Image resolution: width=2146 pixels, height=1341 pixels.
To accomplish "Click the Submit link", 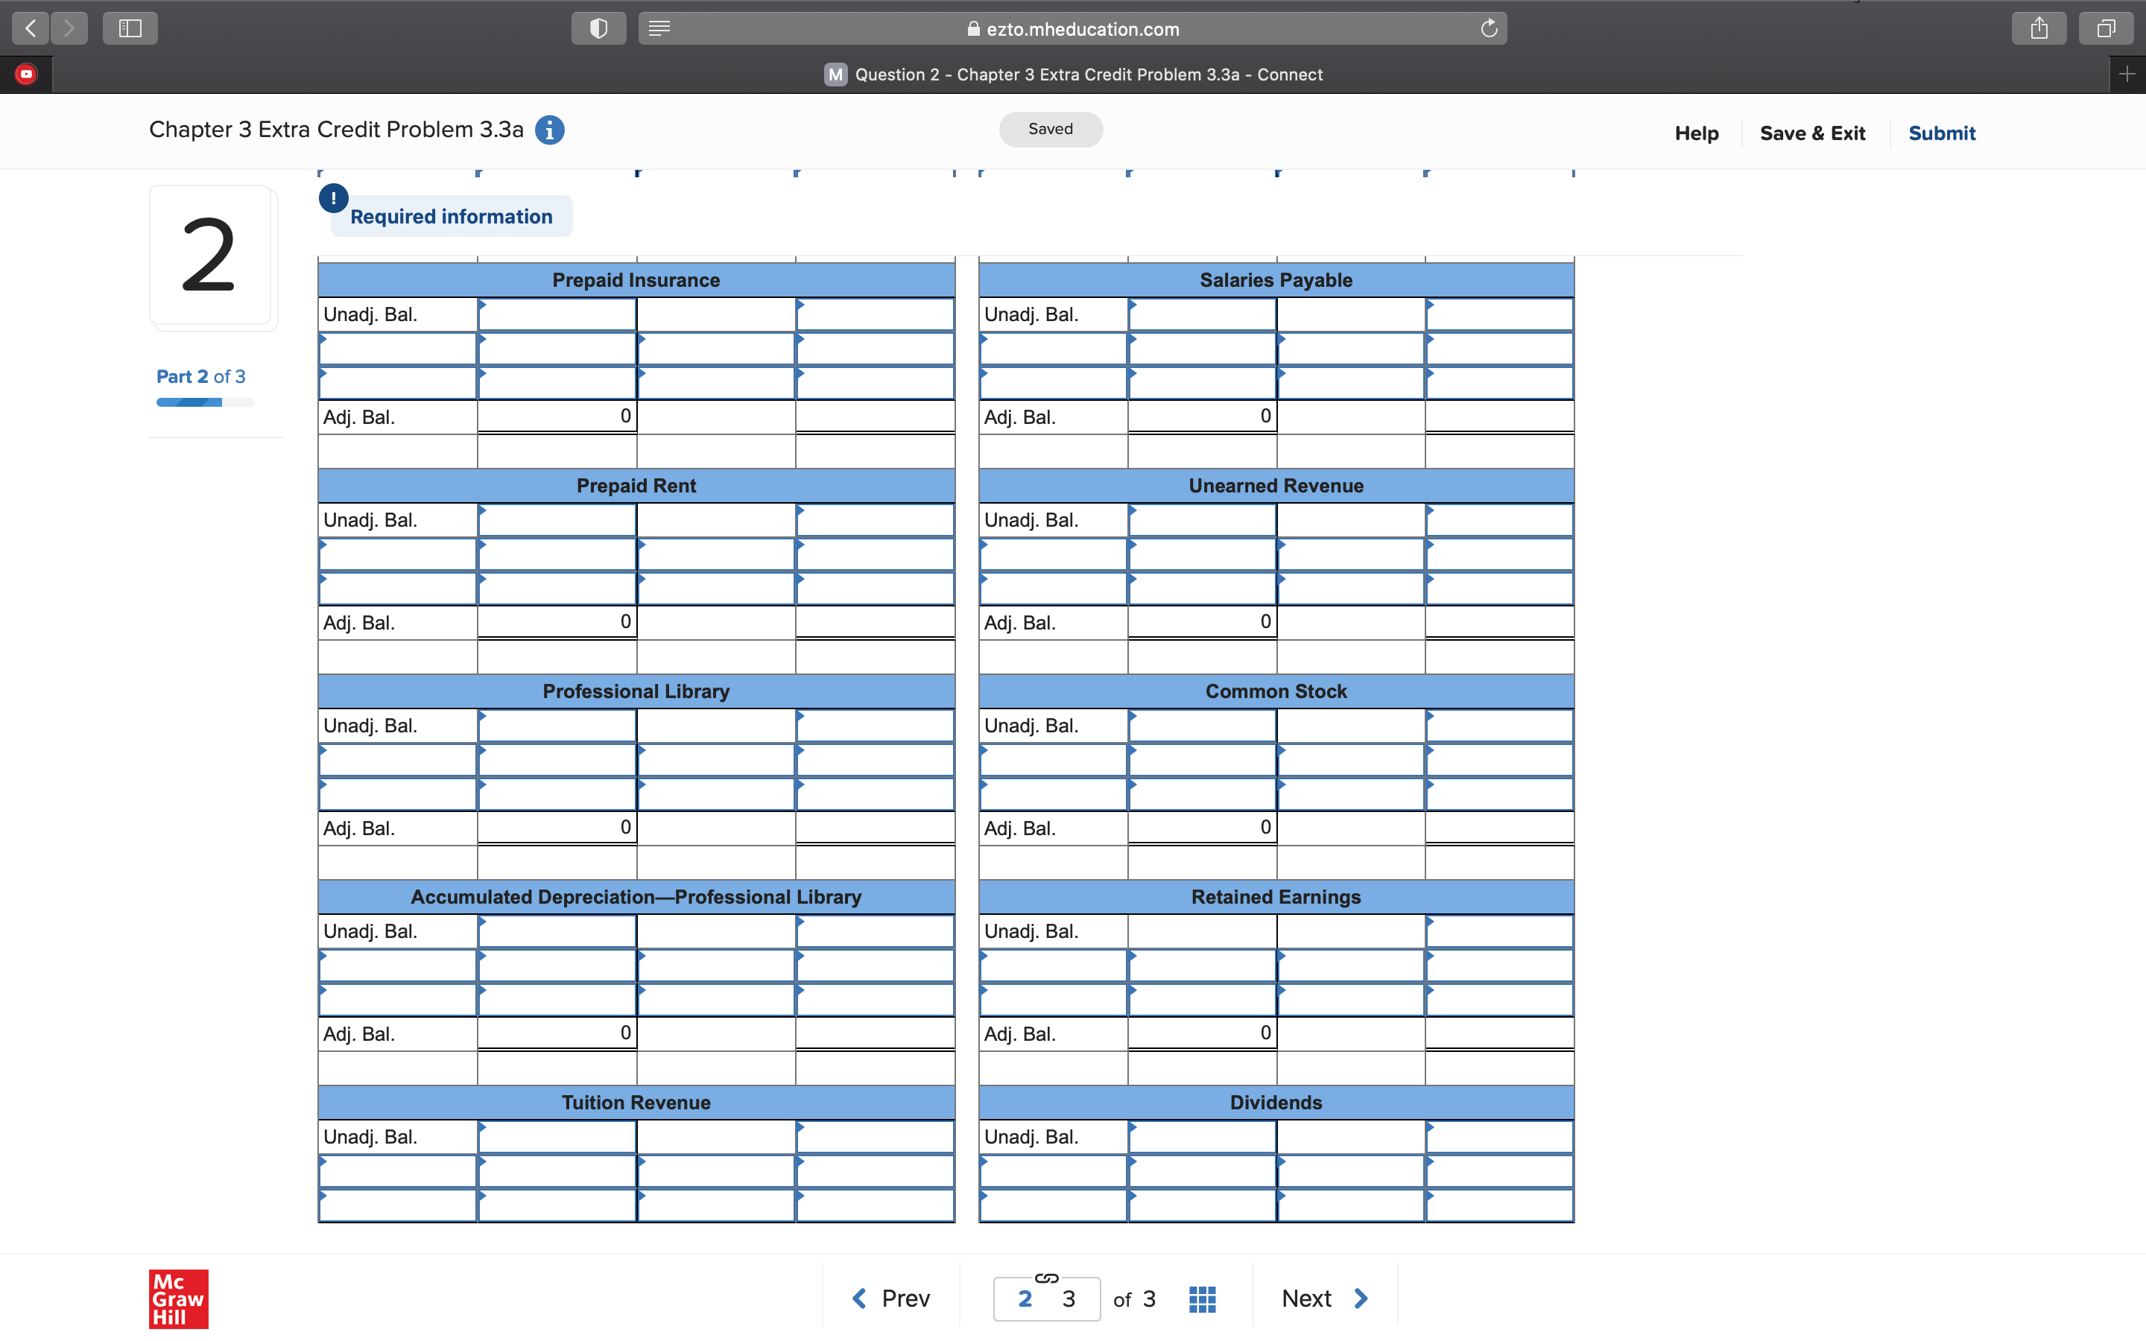I will pyautogui.click(x=1941, y=133).
